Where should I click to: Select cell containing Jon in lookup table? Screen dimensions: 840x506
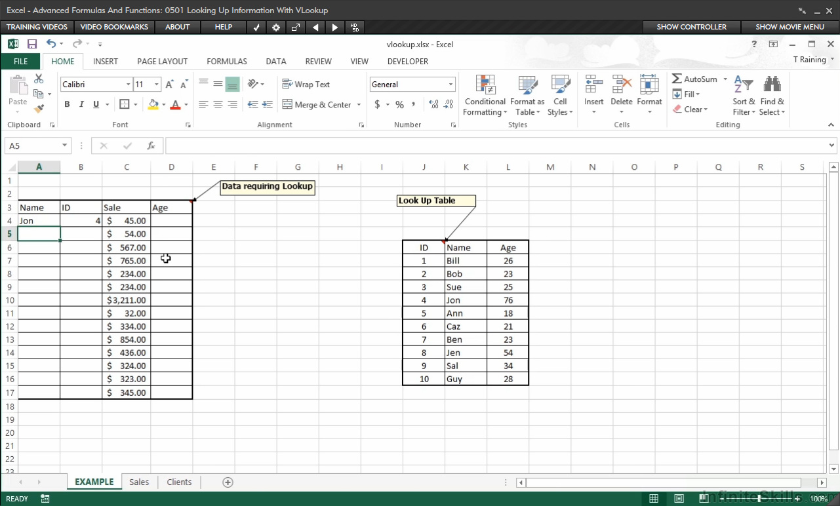(466, 300)
